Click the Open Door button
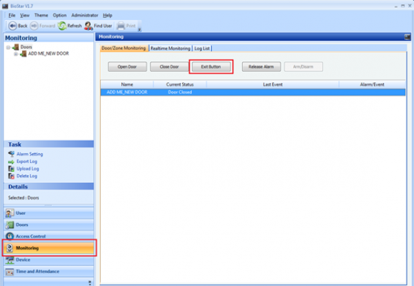Viewport: 414px width, 286px height. coord(126,67)
